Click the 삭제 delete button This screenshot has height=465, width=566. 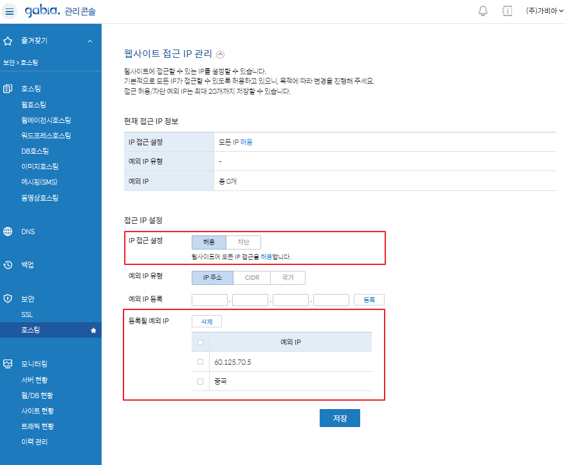pos(206,321)
